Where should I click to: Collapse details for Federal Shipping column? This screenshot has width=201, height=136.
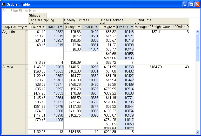click(x=32, y=23)
